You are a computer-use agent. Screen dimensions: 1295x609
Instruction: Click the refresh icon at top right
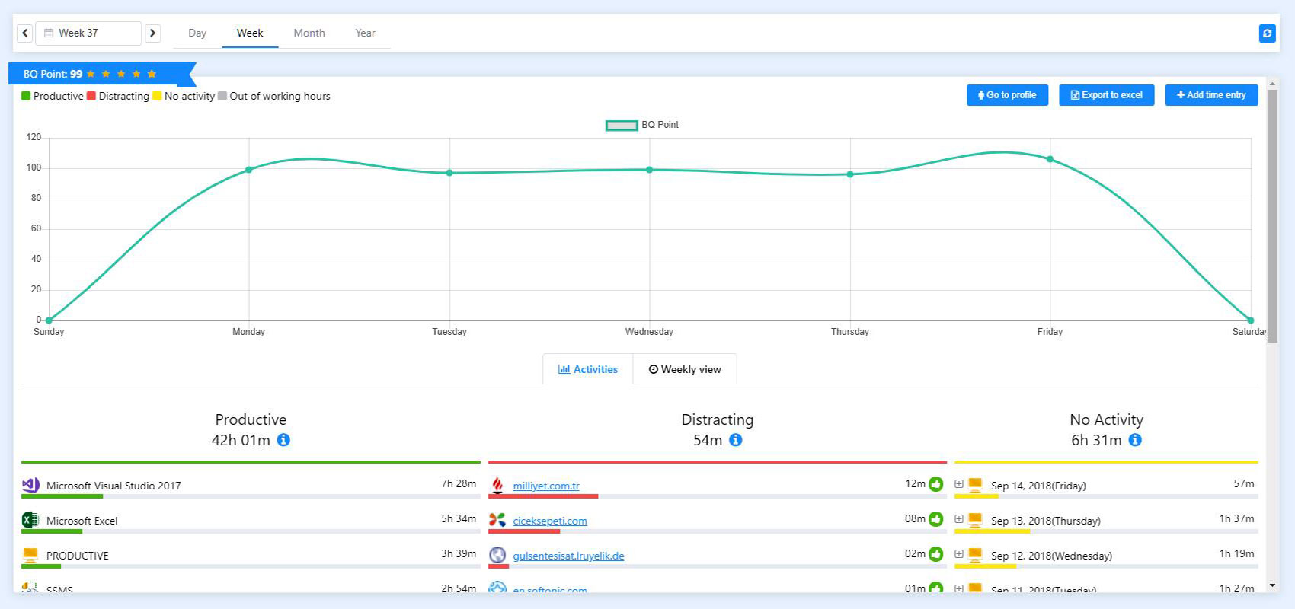[1267, 33]
